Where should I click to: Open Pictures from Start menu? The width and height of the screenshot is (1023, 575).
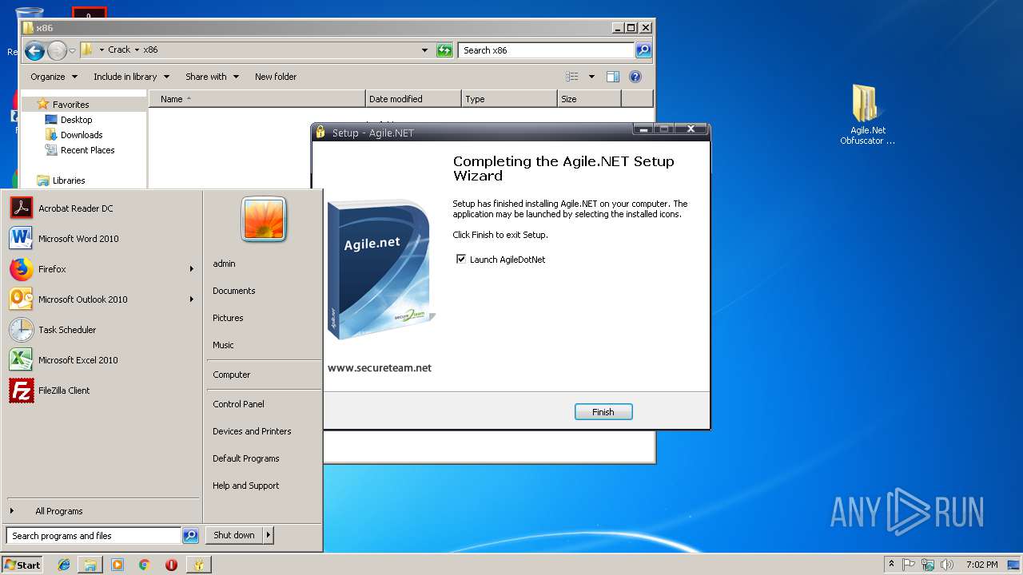pos(228,318)
